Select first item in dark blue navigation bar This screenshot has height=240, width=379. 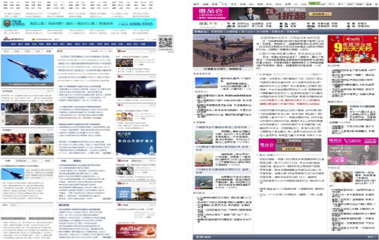[13, 44]
